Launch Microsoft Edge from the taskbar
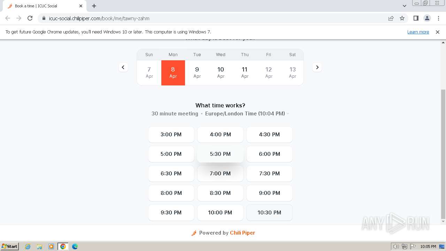 tap(75, 246)
